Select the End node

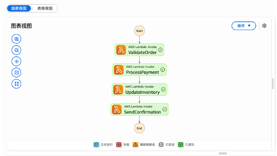(x=139, y=128)
